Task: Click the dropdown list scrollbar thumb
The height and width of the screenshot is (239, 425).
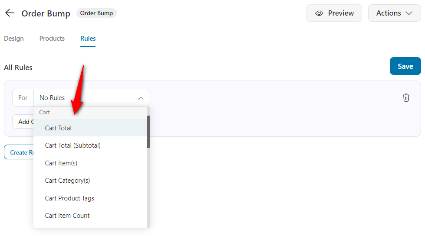Action: pyautogui.click(x=148, y=132)
